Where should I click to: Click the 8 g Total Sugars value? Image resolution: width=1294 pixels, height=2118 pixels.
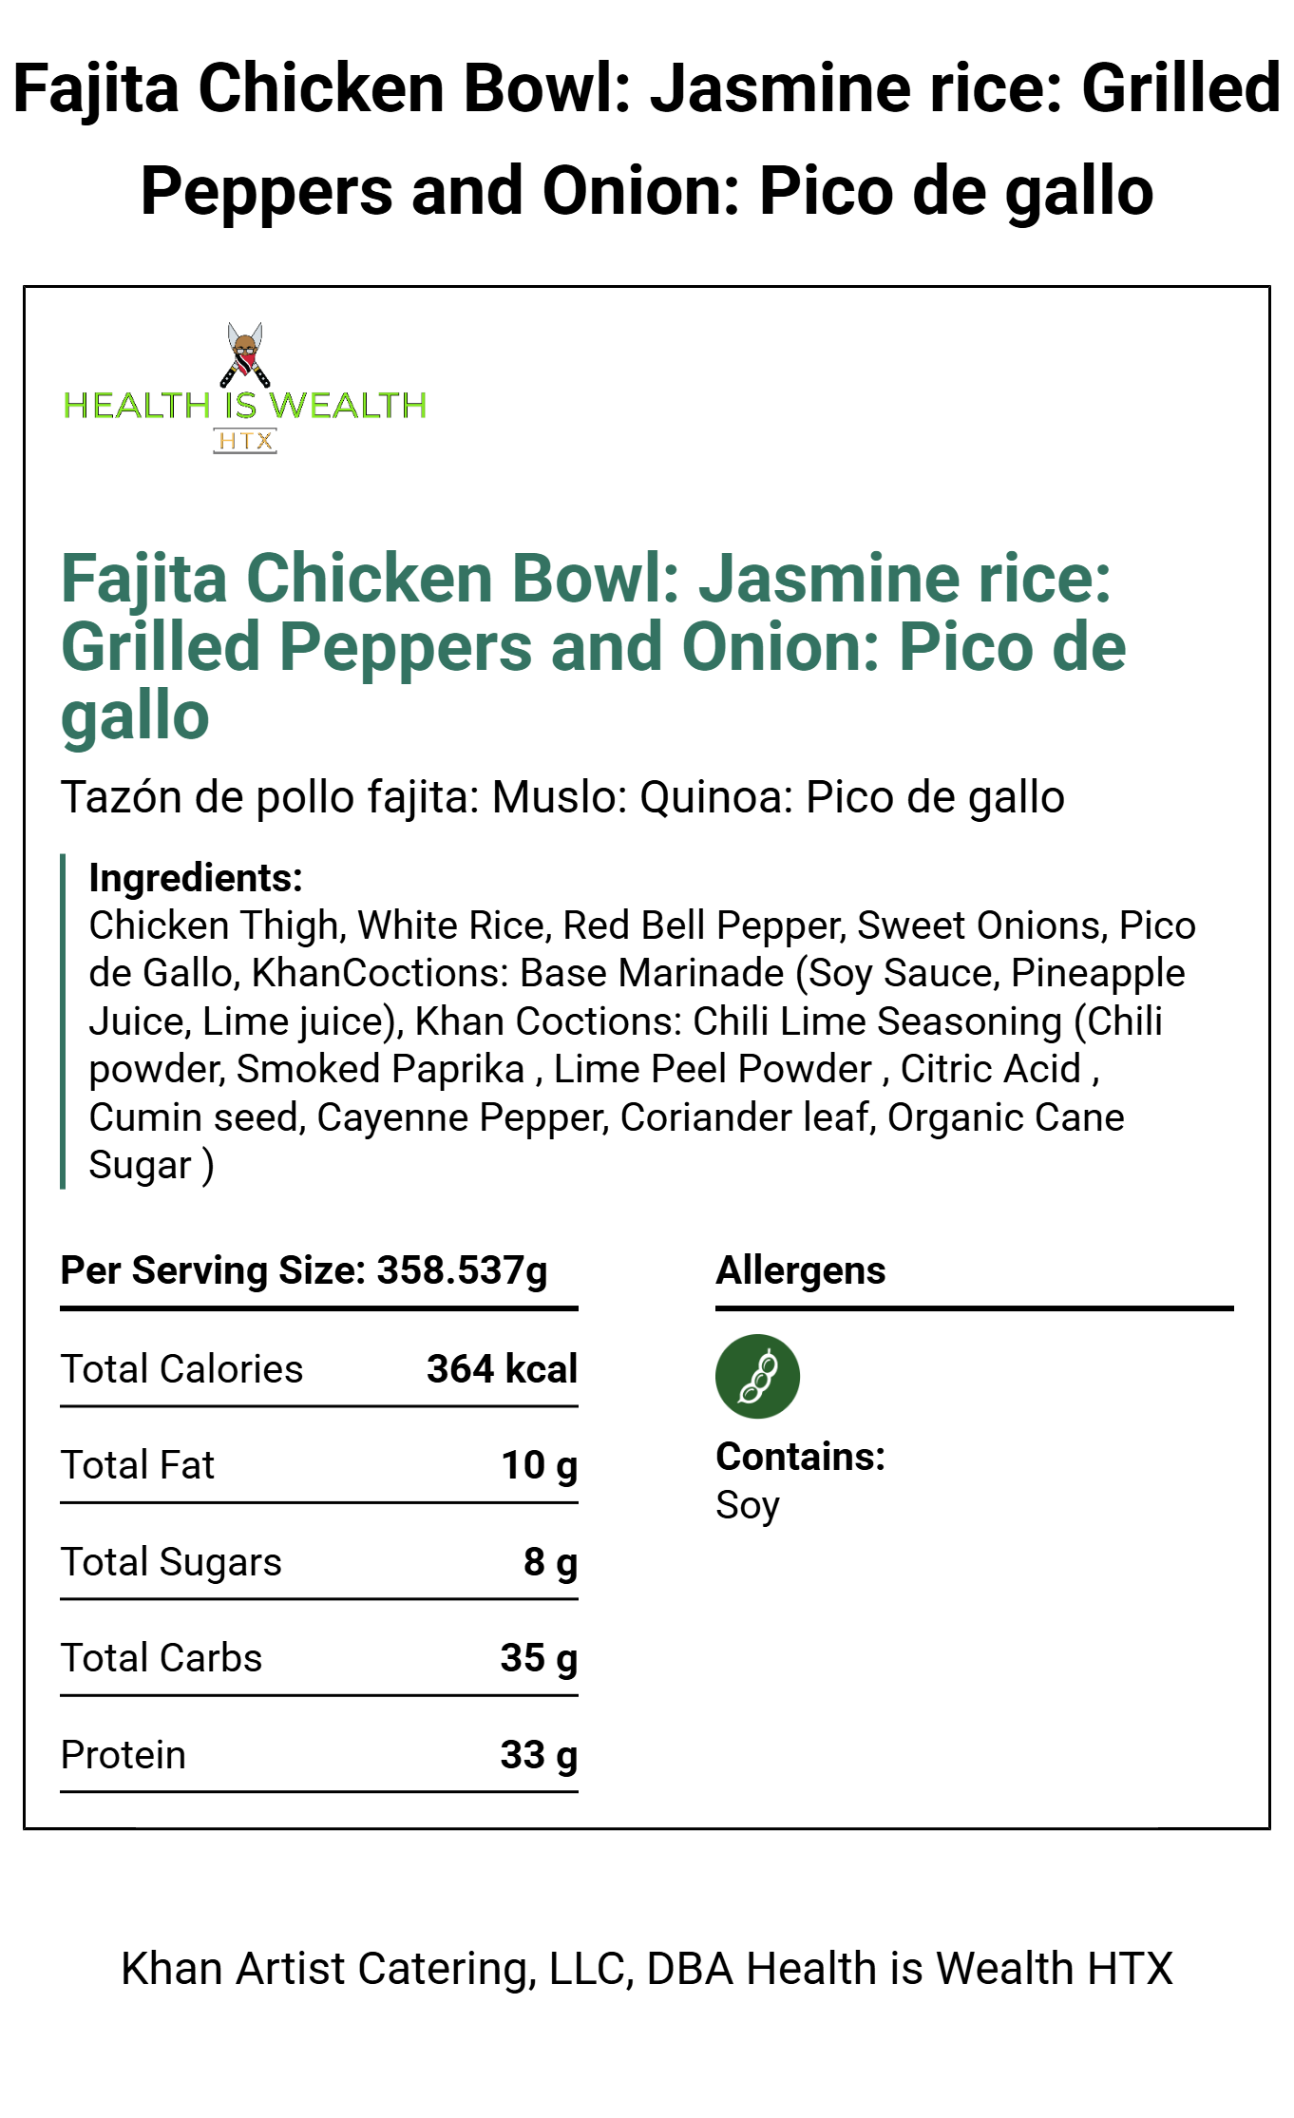(550, 1562)
